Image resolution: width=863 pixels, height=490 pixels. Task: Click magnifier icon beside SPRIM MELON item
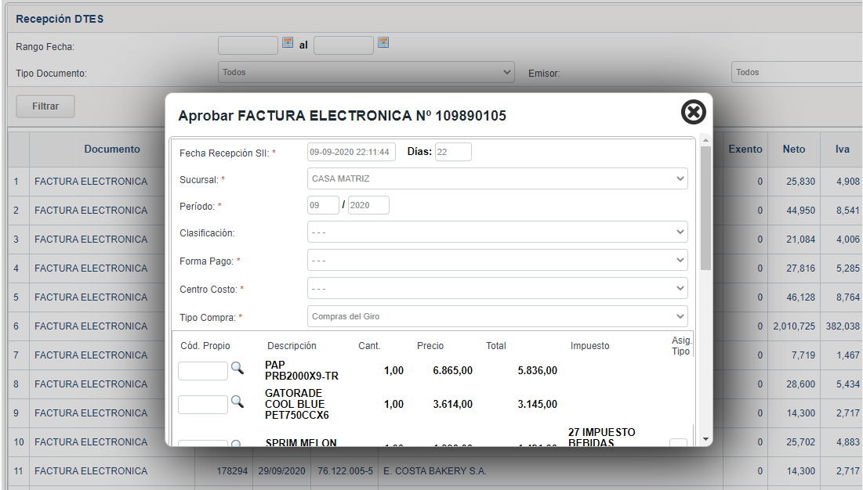237,444
